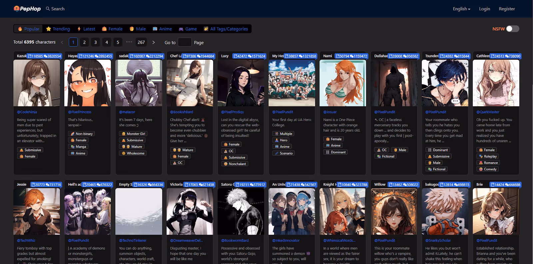The width and height of the screenshot is (533, 264).
Task: Click Monster Girl tag on sadak card
Action: click(133, 134)
